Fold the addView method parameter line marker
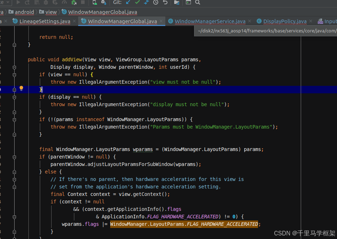This screenshot has height=239, width=337. coord(14,67)
